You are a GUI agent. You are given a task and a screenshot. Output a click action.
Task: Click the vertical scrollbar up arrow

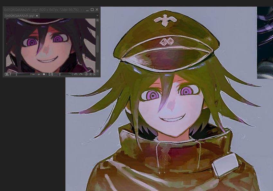click(97, 20)
